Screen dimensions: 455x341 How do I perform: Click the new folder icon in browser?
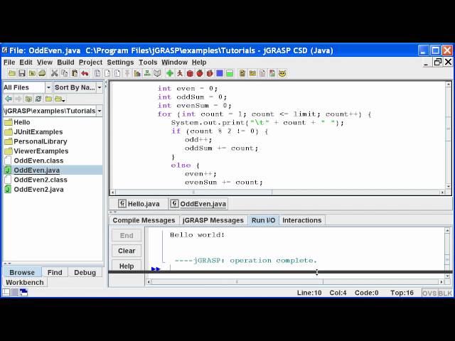tap(48, 99)
